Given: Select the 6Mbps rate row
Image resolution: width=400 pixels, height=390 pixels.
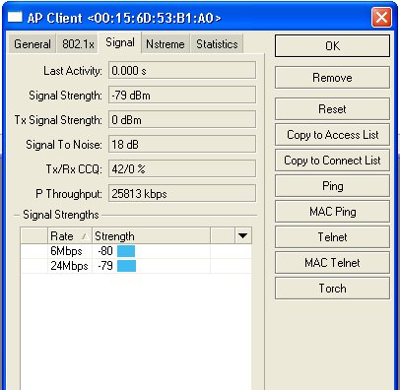Looking at the screenshot, I should tap(136, 251).
